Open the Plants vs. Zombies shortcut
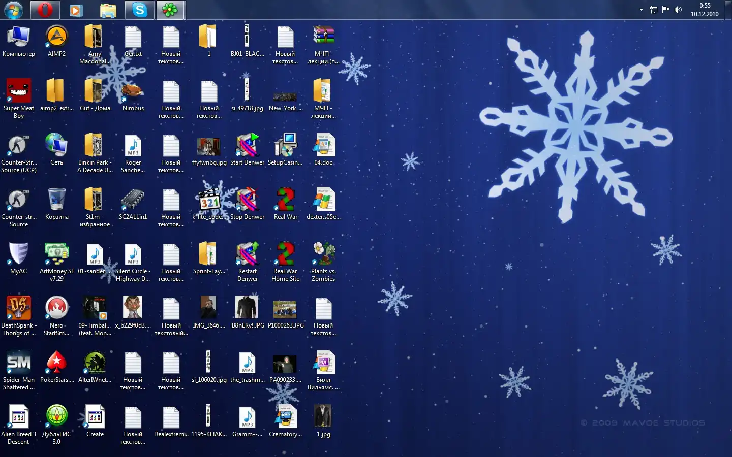 pos(323,254)
